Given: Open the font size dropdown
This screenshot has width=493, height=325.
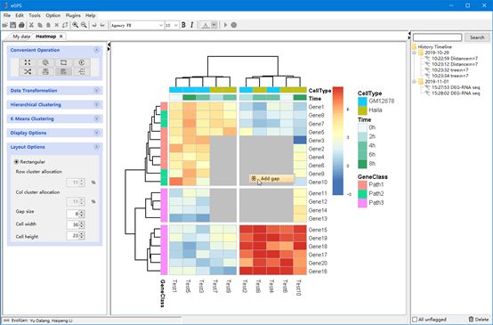Looking at the screenshot, I should (176, 25).
